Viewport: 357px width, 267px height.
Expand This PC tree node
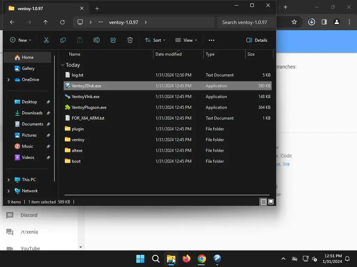click(x=8, y=180)
